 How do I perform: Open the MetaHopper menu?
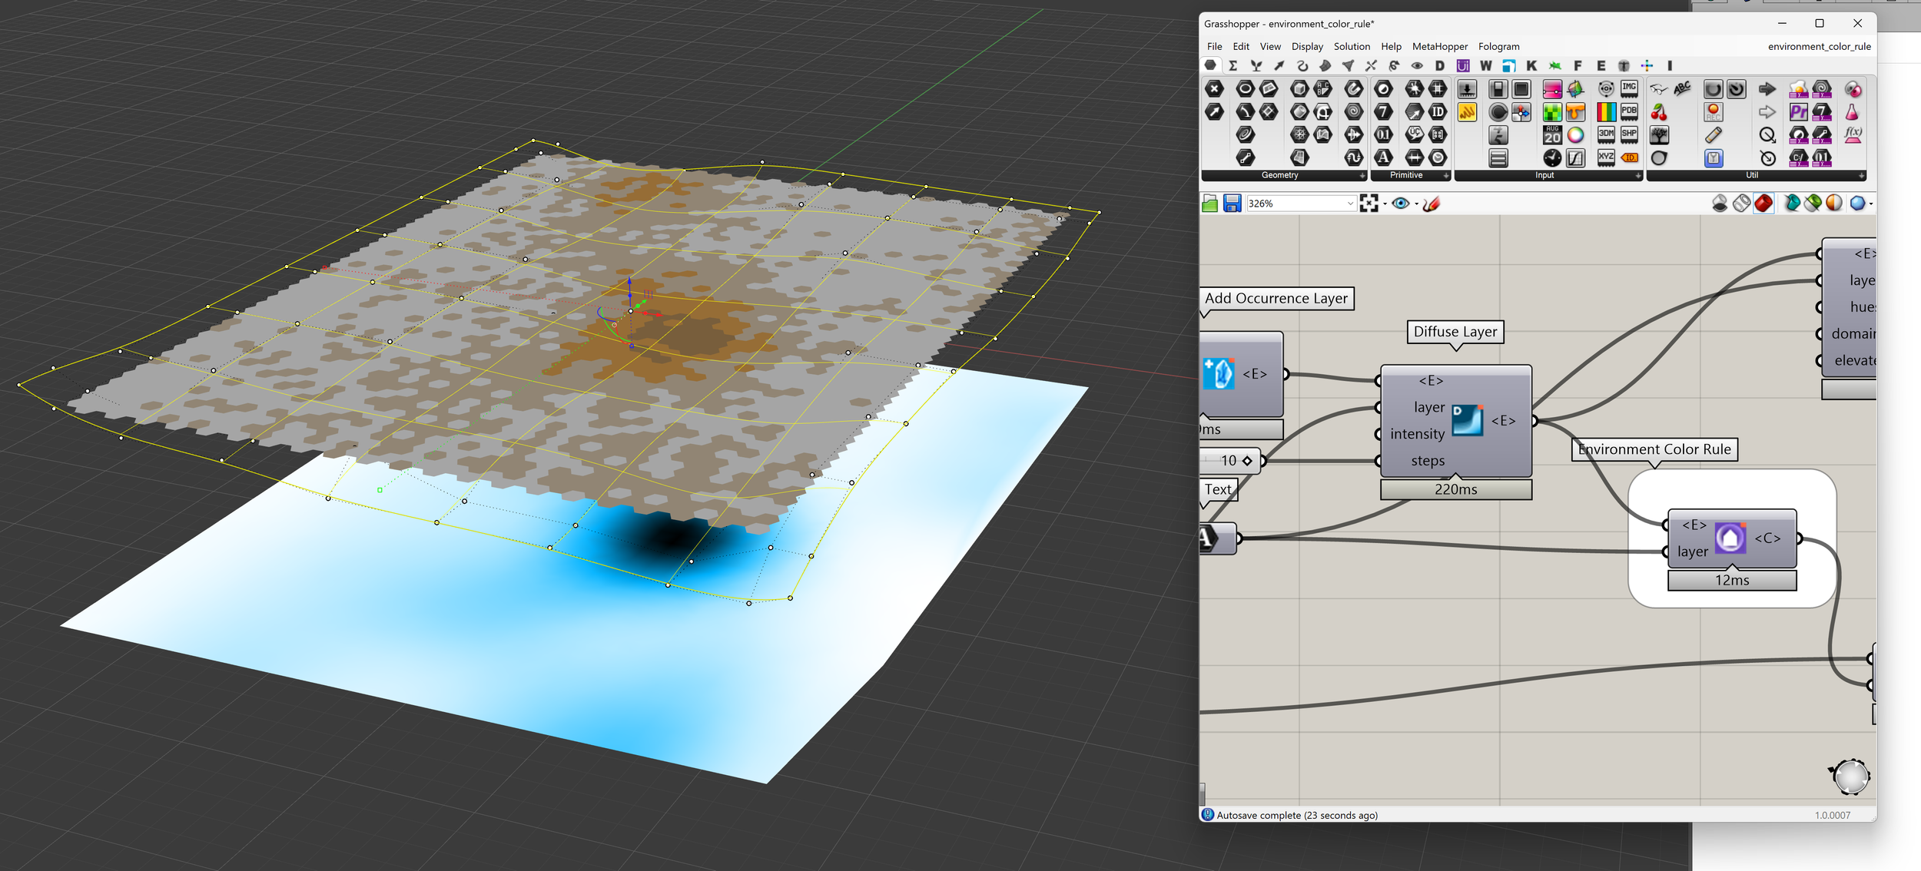(x=1439, y=47)
